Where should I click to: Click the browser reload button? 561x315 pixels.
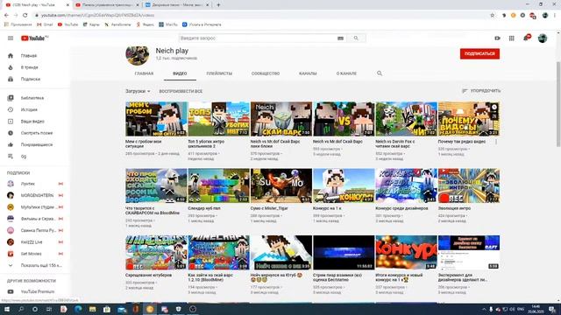tap(25, 16)
